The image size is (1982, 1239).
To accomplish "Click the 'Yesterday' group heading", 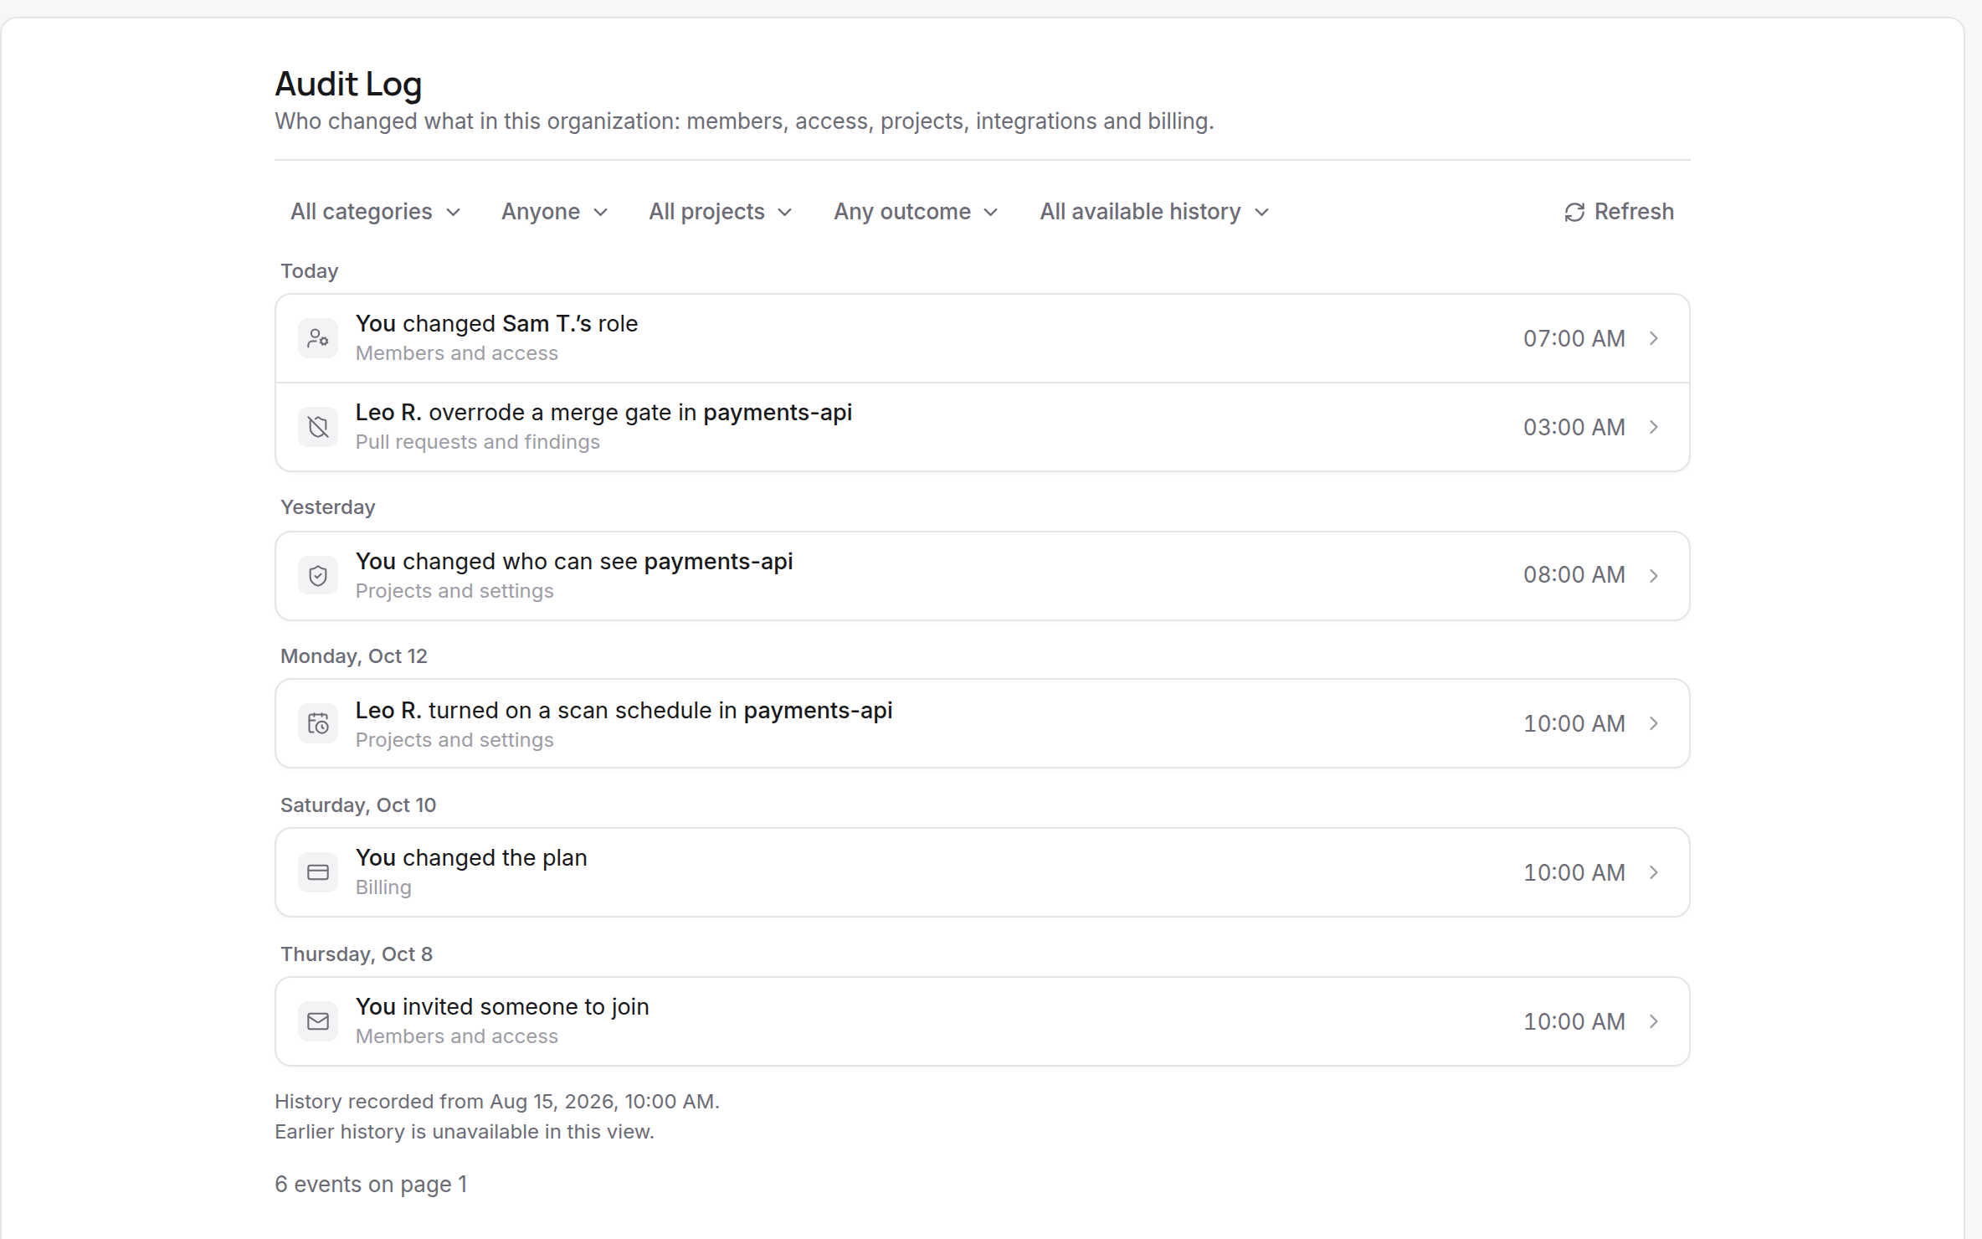I will [327, 507].
